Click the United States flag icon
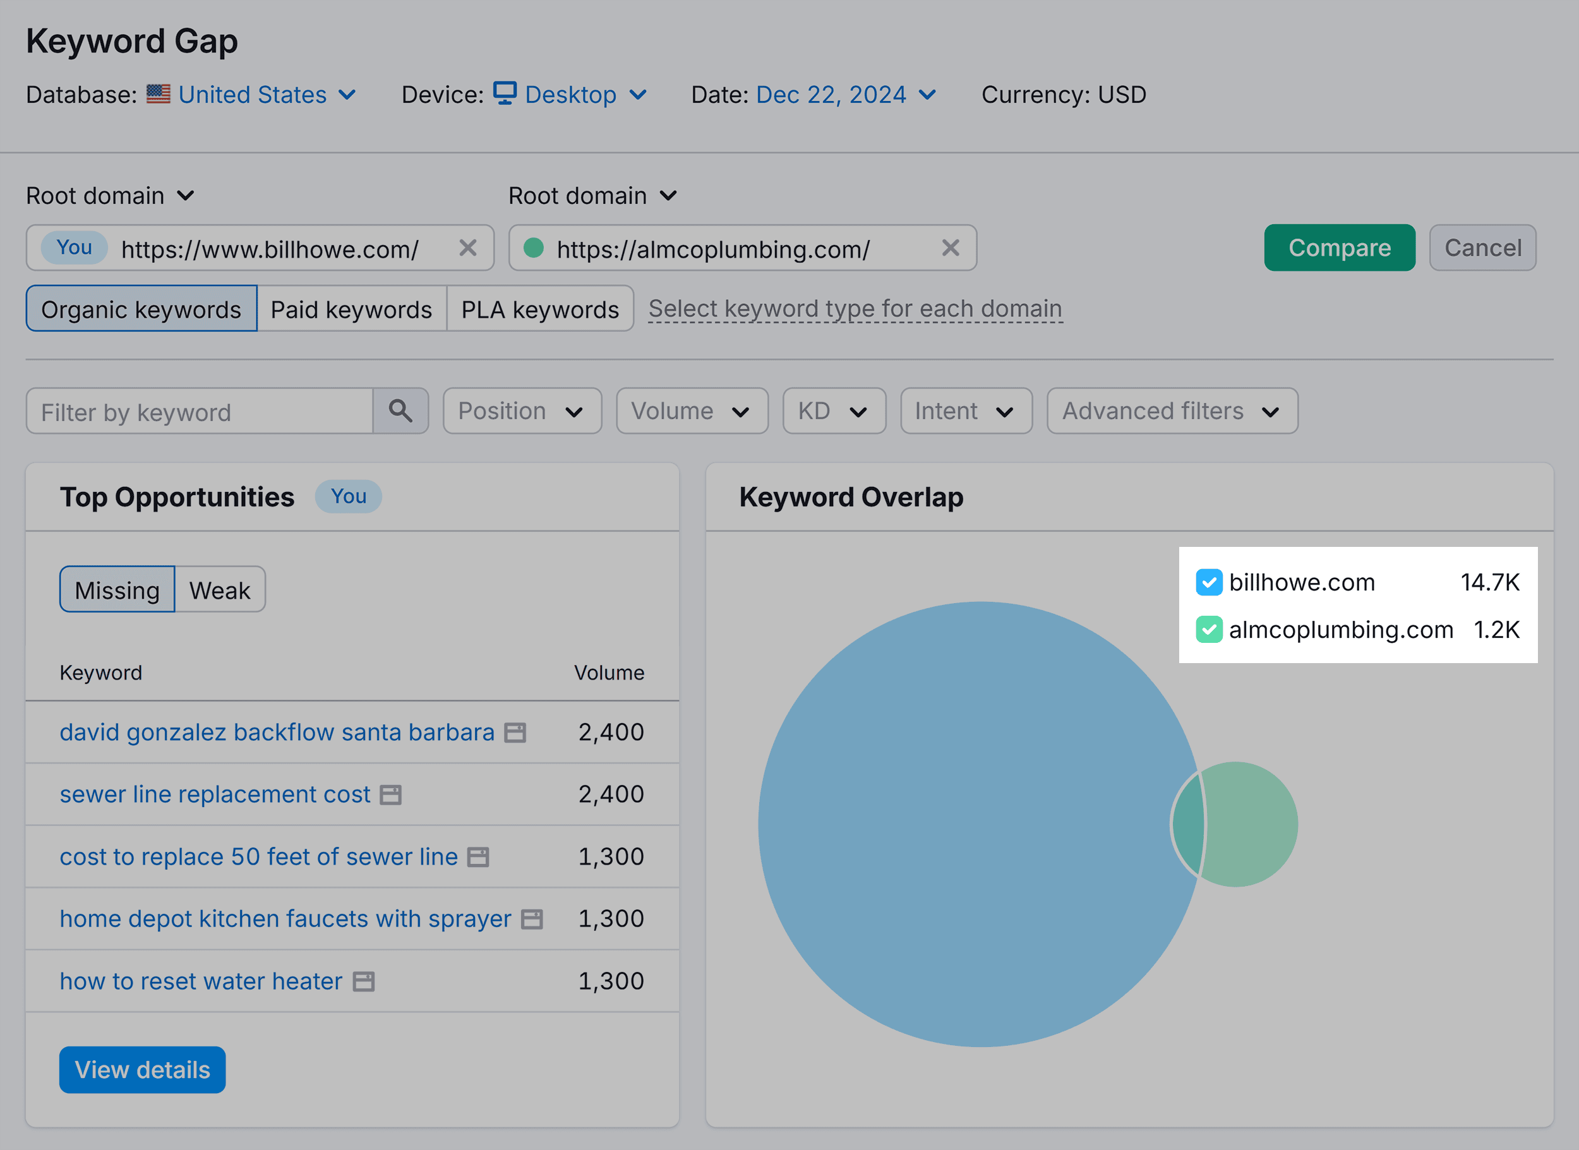This screenshot has height=1150, width=1579. tap(159, 95)
